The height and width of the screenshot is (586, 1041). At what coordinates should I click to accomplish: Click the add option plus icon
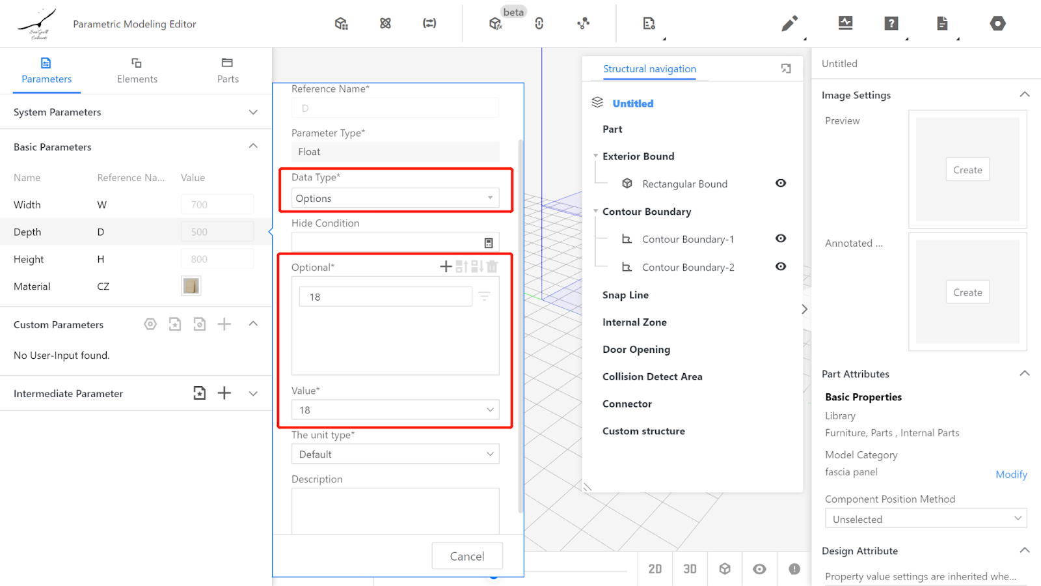point(446,266)
